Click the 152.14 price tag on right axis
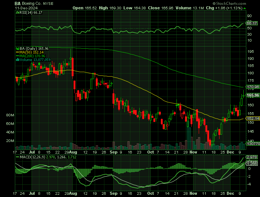The height and width of the screenshot is (197, 260). (x=253, y=118)
